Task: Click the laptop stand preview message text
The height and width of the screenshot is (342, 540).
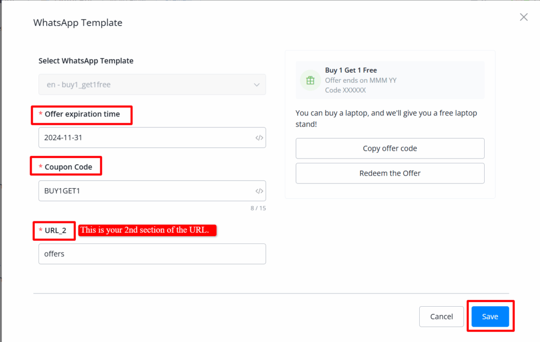Action: [385, 118]
